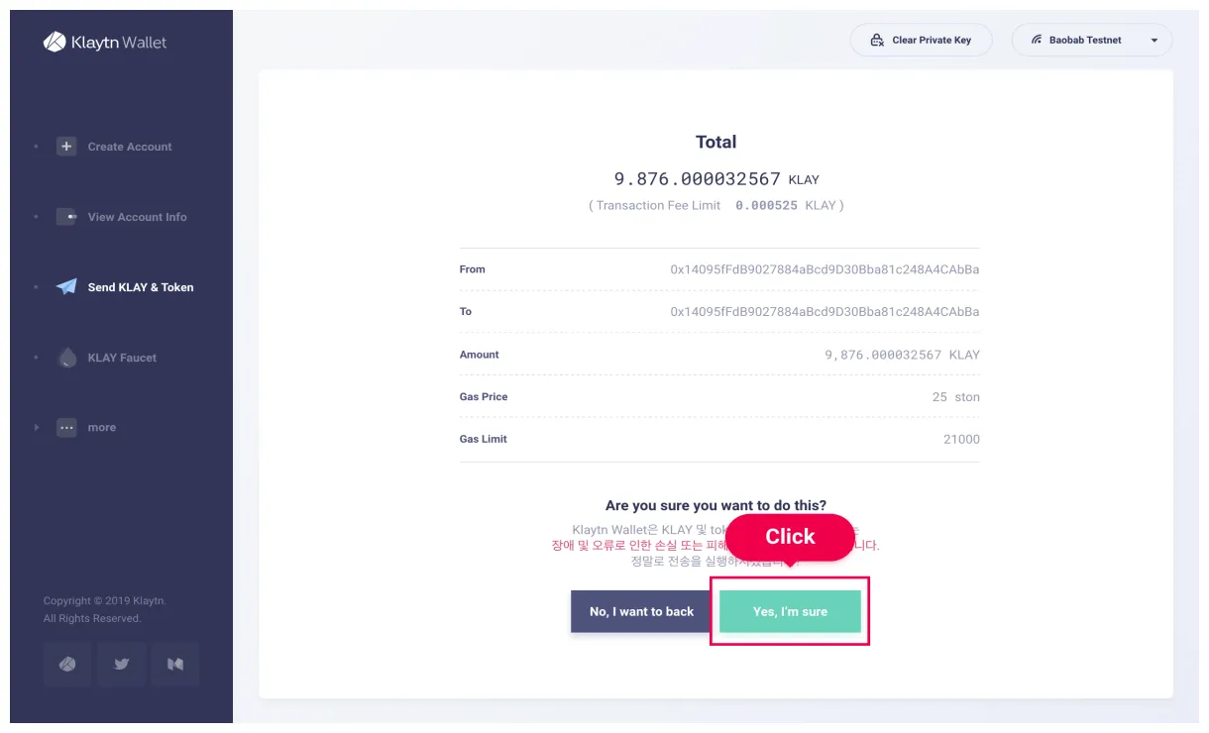The width and height of the screenshot is (1209, 733).
Task: Click the Clear Private Key text
Action: [x=932, y=41]
